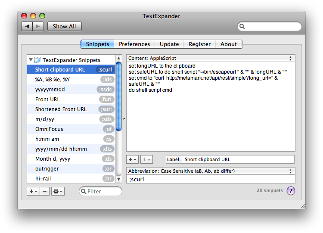
Task: Open the Register tab
Action: pos(199,44)
